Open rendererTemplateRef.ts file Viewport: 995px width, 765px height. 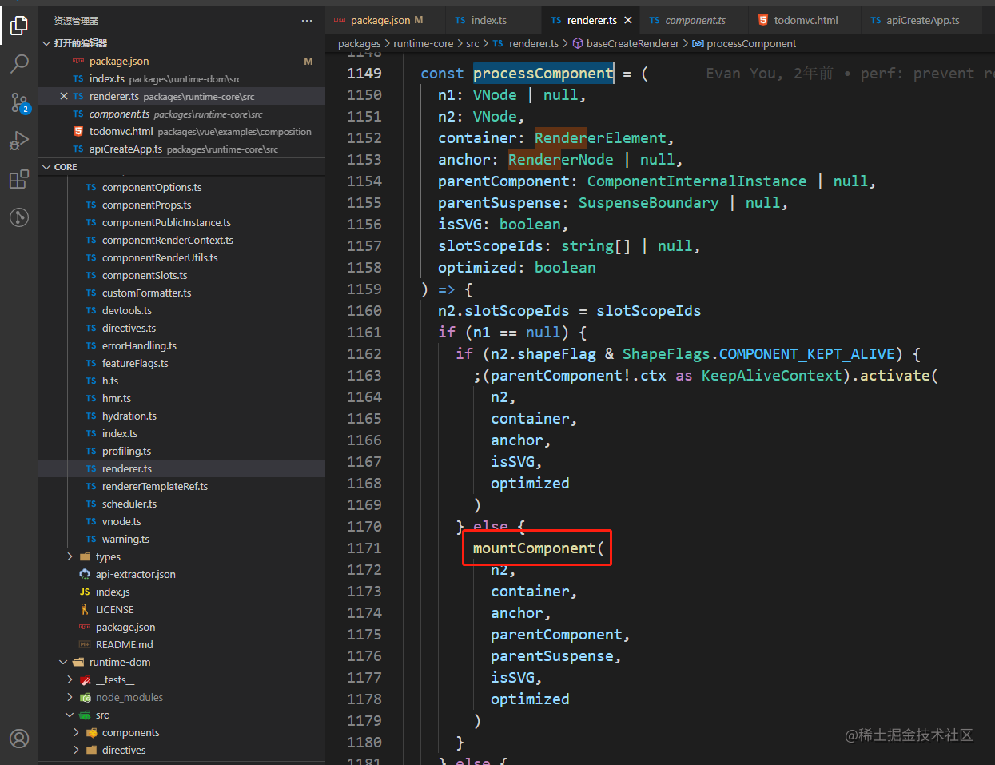(x=155, y=486)
